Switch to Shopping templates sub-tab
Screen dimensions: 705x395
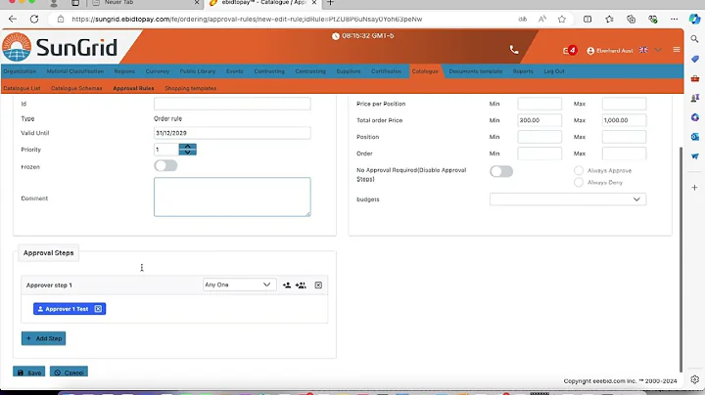191,88
